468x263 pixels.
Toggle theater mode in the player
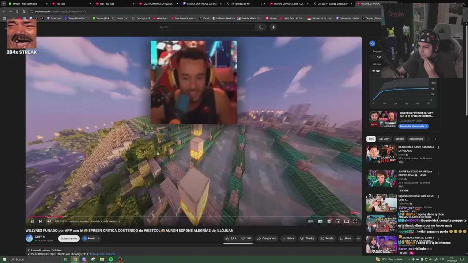[347, 221]
